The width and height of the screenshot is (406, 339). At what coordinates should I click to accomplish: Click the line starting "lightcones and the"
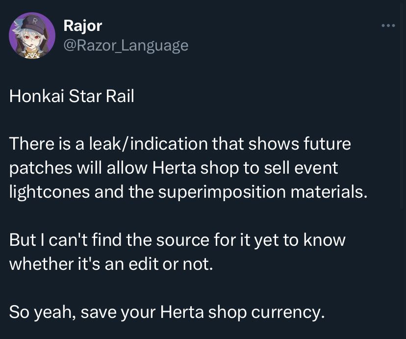188,191
